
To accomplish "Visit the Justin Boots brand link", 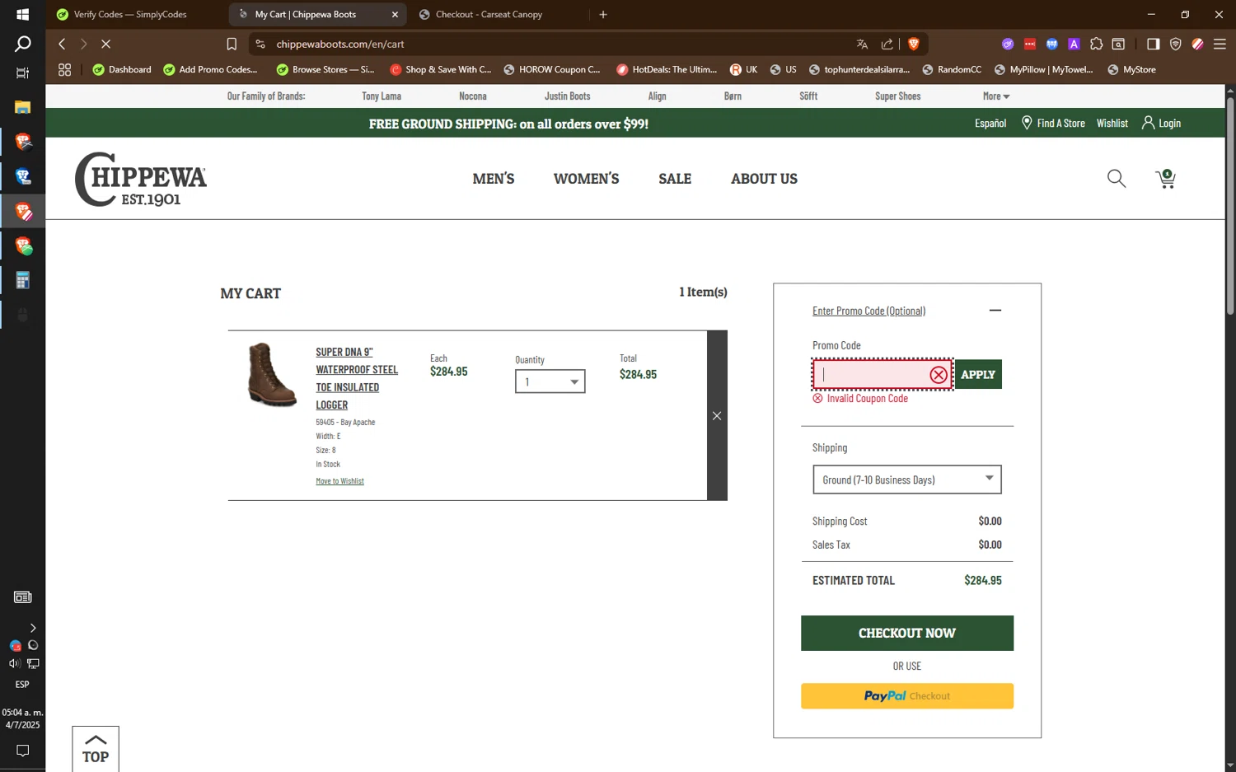I will [567, 96].
